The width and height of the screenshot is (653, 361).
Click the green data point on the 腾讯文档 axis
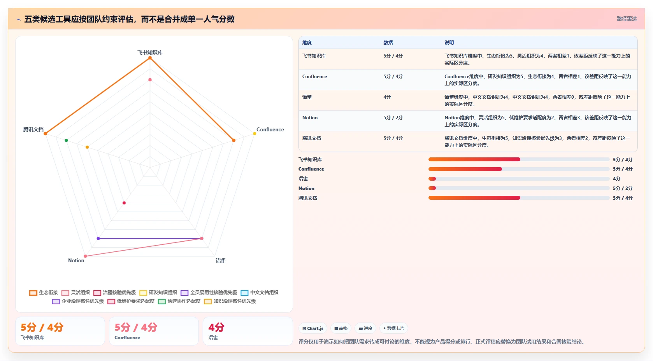66,140
